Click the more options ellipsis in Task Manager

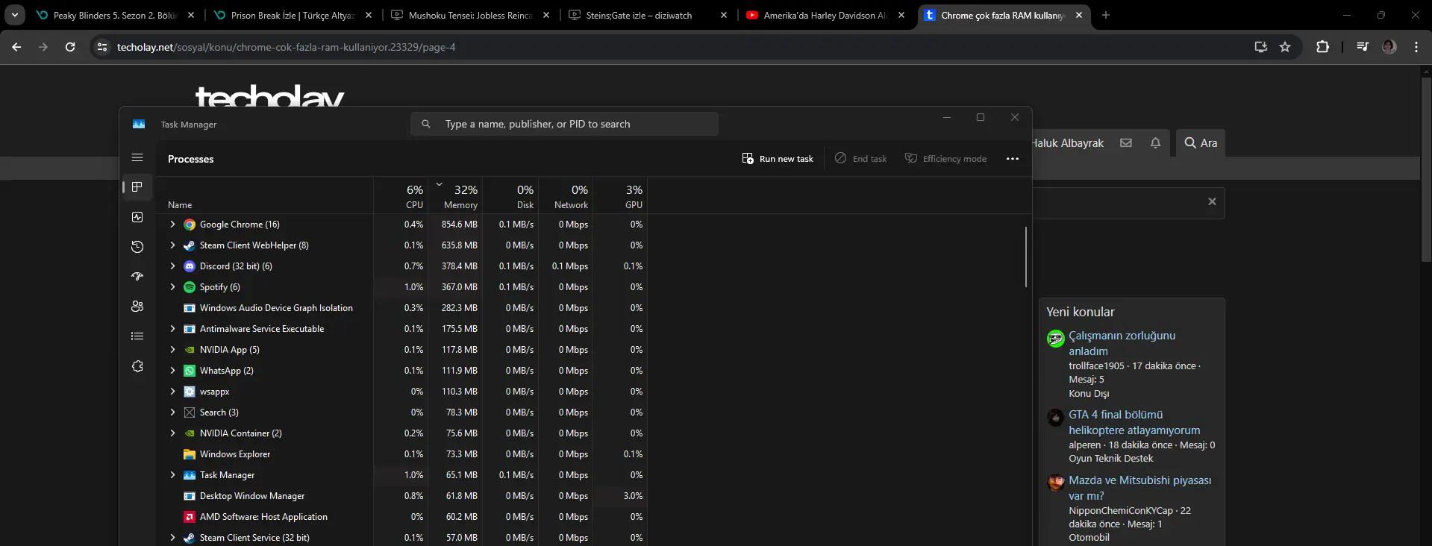1013,159
